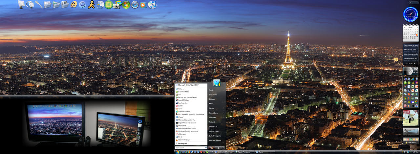
Task: Open the camera photo gallery dock icon
Action: (117, 4)
